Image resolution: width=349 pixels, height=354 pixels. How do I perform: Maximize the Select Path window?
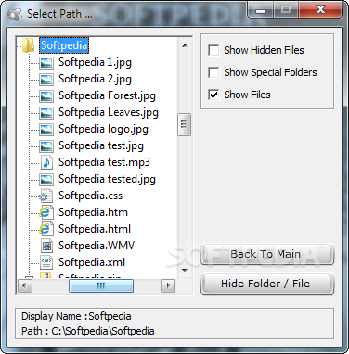pos(286,10)
